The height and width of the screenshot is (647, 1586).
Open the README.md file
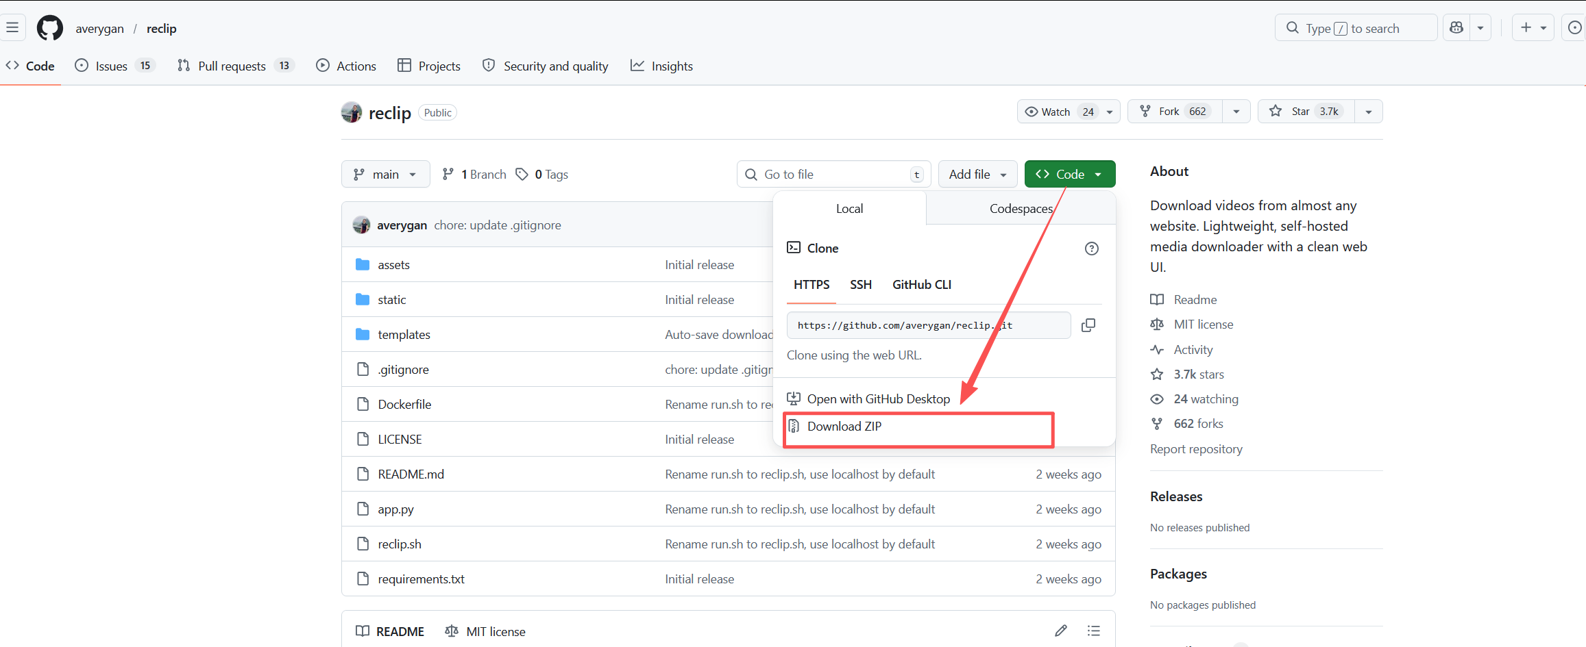pos(411,474)
